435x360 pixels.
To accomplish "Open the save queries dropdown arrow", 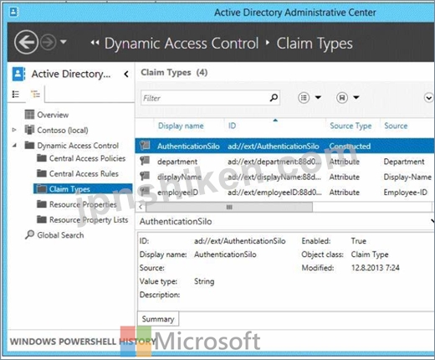I will pyautogui.click(x=356, y=97).
